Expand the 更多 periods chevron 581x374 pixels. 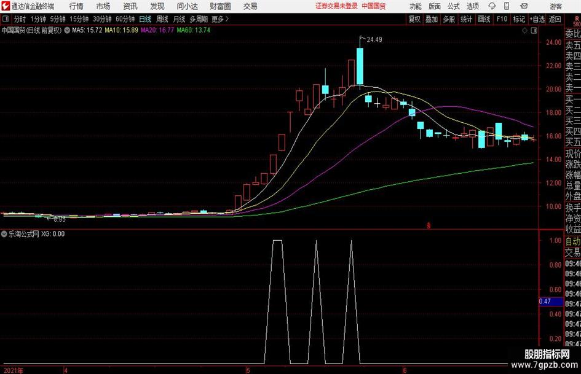221,19
